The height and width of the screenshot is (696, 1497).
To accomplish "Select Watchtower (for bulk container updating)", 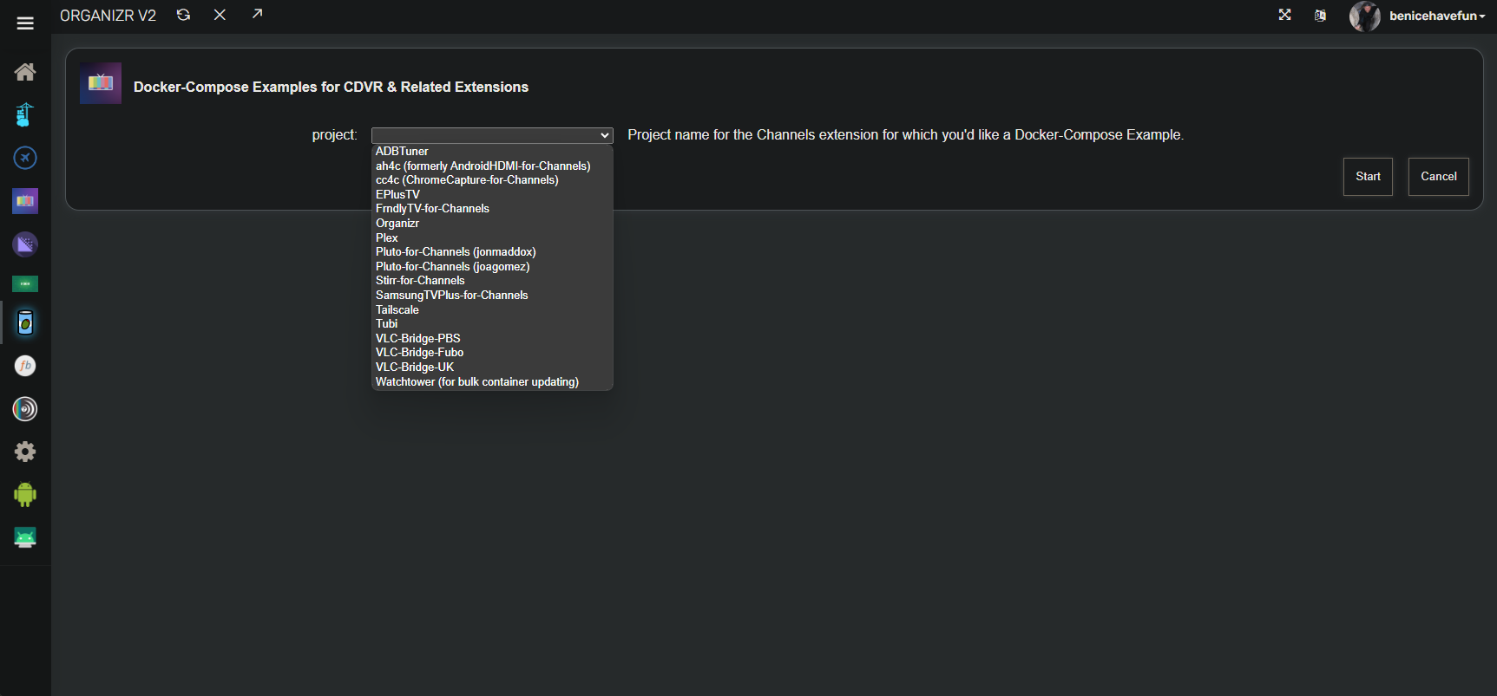I will [x=476, y=382].
